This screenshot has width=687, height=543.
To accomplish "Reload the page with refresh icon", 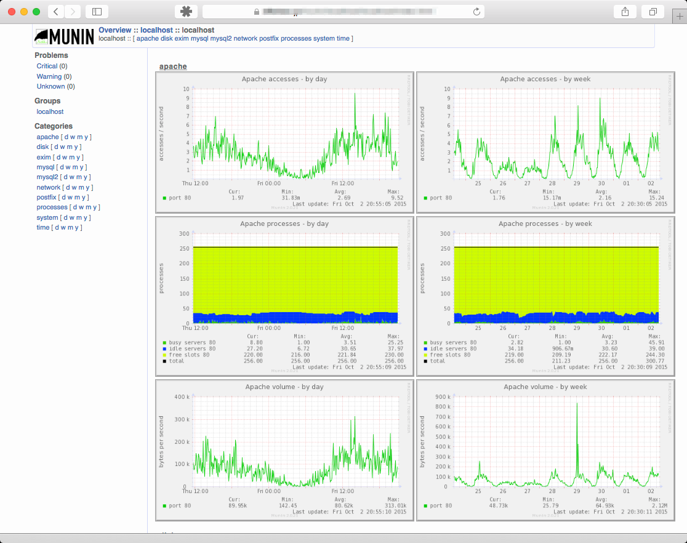I will tap(476, 12).
